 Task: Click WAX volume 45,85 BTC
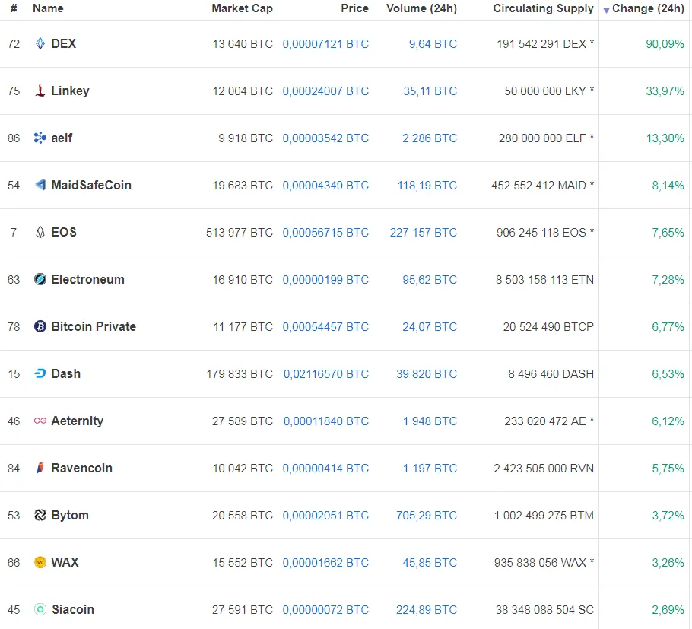[x=430, y=563]
